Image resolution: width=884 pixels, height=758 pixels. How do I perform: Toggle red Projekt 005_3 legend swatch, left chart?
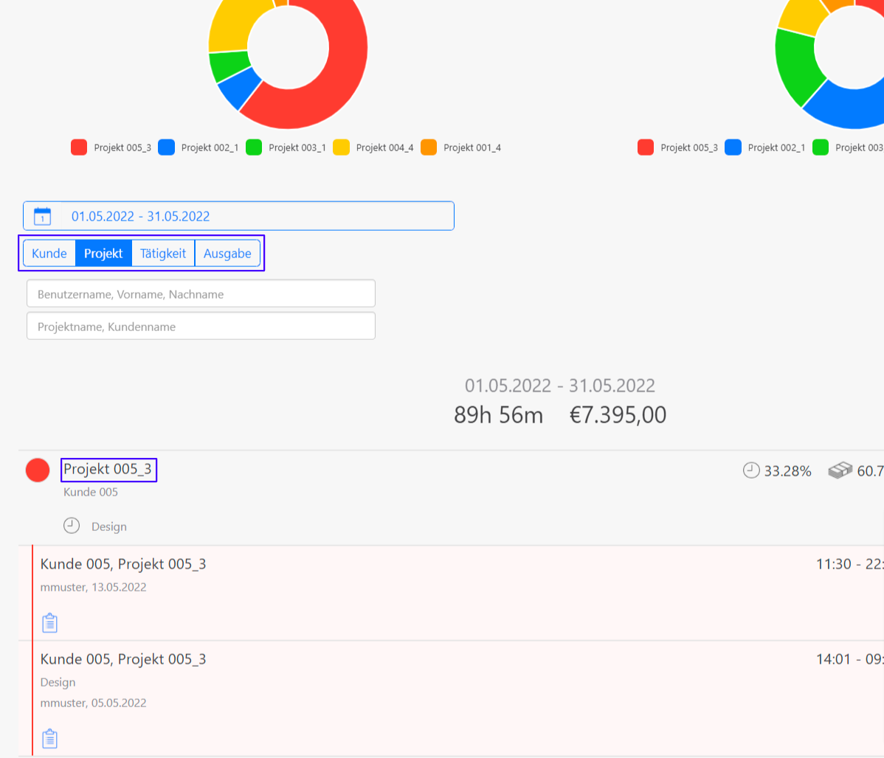(x=79, y=147)
